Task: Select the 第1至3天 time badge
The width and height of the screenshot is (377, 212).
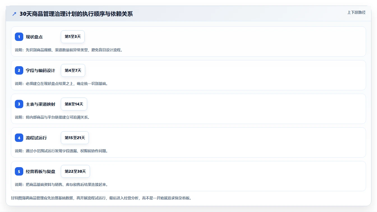Action: pos(73,37)
